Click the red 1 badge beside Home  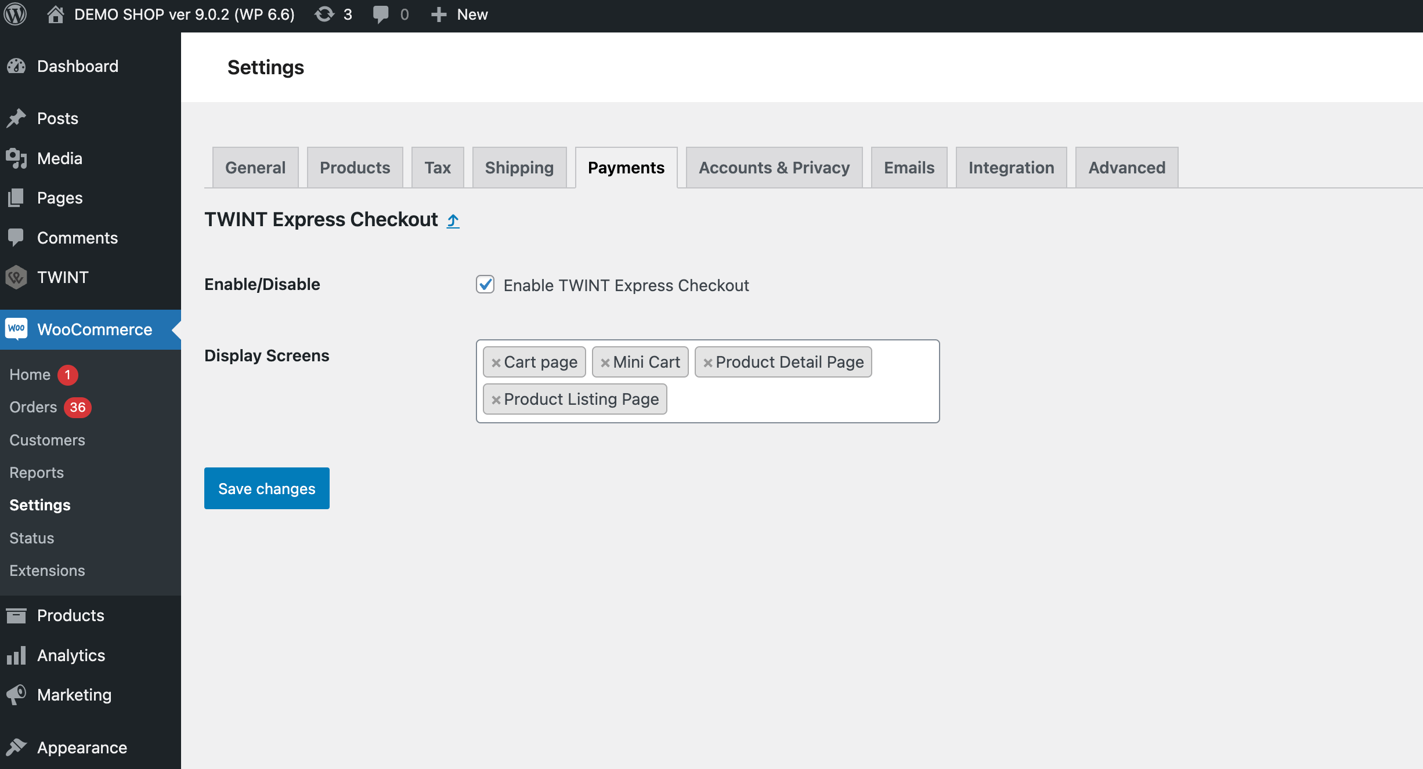click(x=67, y=375)
